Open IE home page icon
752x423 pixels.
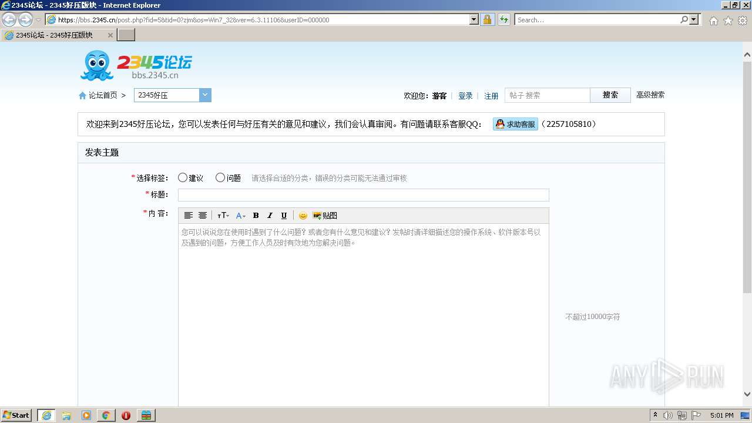(x=713, y=21)
